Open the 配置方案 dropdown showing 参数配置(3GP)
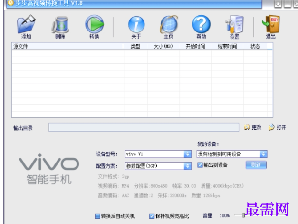The height and width of the screenshot is (224, 298). click(158, 166)
